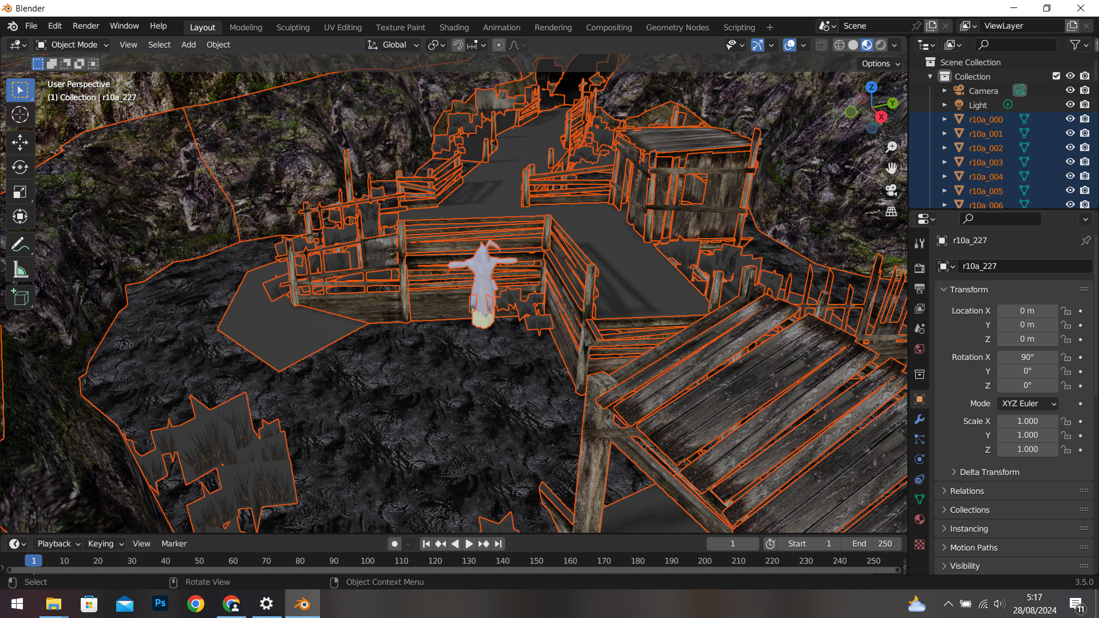The image size is (1099, 618).
Task: Open the Texture properties checker tab
Action: 920,544
